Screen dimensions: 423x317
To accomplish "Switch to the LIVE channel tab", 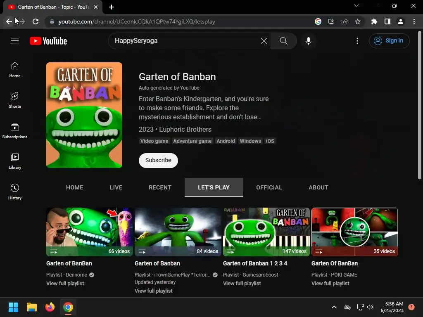I will point(116,187).
